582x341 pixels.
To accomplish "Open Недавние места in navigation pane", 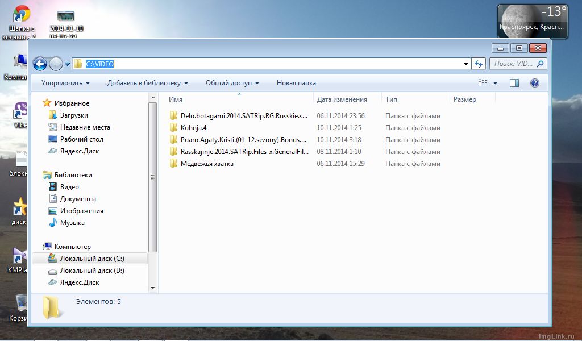I will 85,127.
